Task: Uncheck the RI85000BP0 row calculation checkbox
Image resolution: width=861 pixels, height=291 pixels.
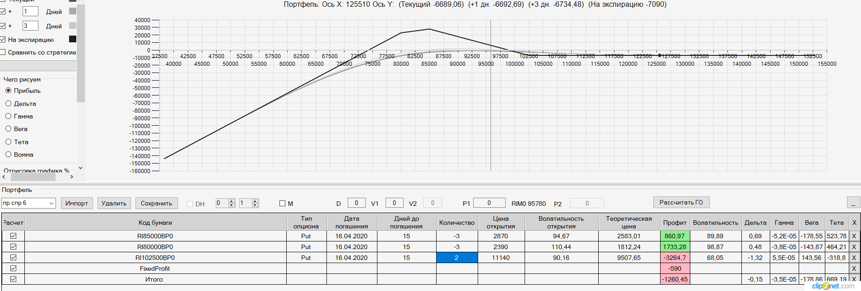Action: (13, 236)
